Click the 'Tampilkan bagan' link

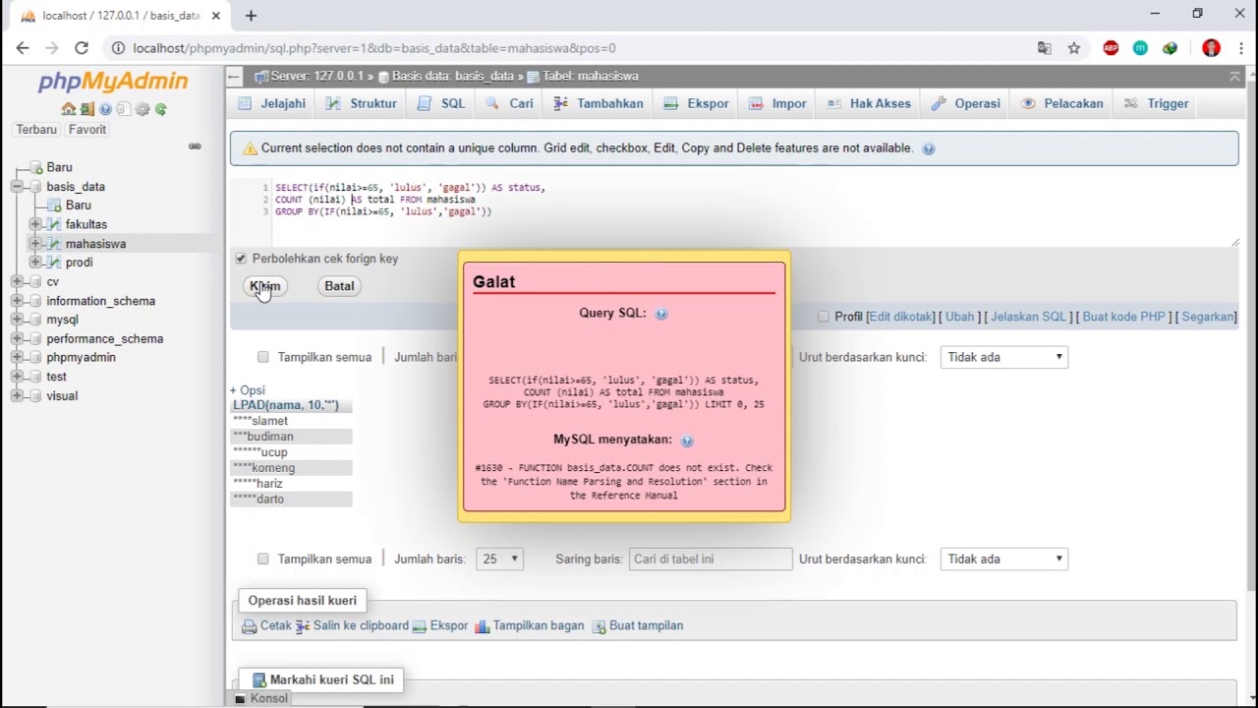click(539, 625)
